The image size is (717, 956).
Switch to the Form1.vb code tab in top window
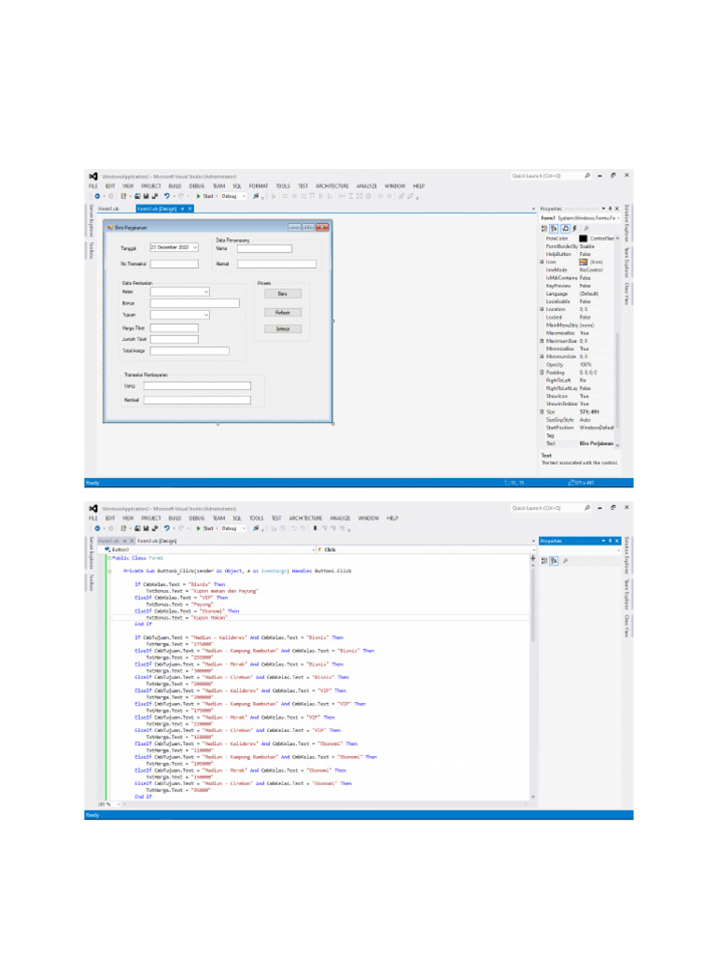(x=110, y=209)
